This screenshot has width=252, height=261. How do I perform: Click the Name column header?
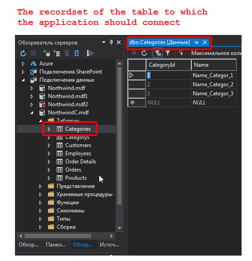pyautogui.click(x=214, y=65)
